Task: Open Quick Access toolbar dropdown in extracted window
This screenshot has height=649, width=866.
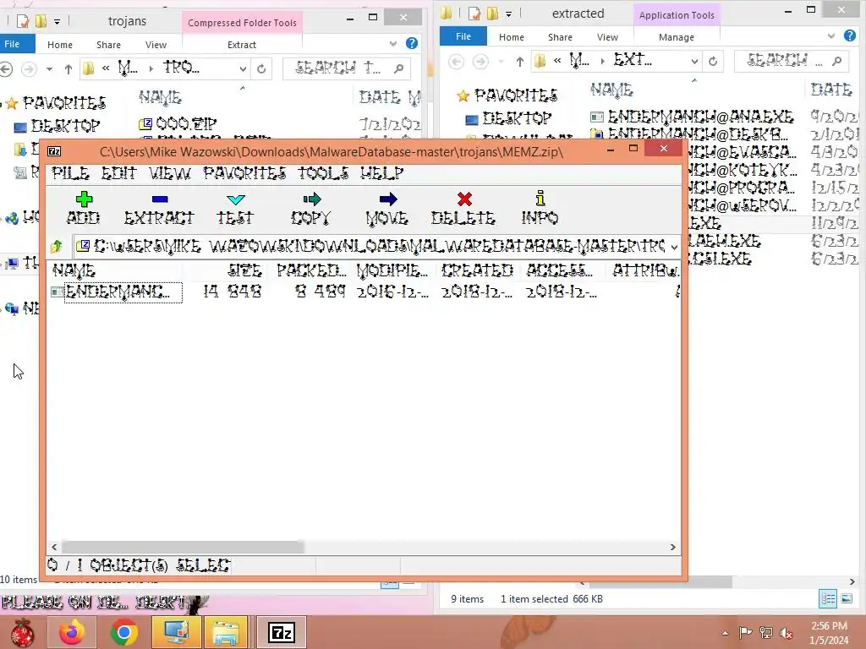Action: (x=508, y=14)
